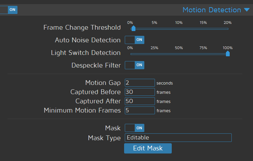Choose 75% on Light Switch Detection scale
This screenshot has height=161, width=253.
tap(203, 54)
